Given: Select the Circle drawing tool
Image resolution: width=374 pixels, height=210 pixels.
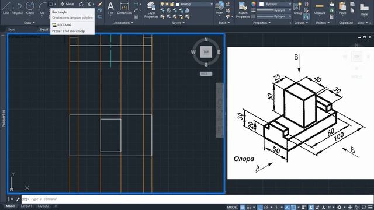Looking at the screenshot, I should point(30,8).
